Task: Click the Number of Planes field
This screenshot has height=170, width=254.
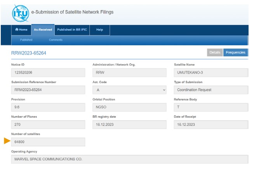Action: click(48, 125)
